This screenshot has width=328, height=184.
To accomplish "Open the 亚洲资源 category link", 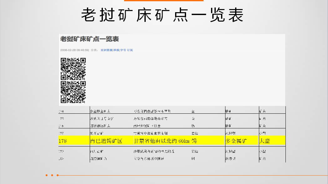I will pos(106,50).
